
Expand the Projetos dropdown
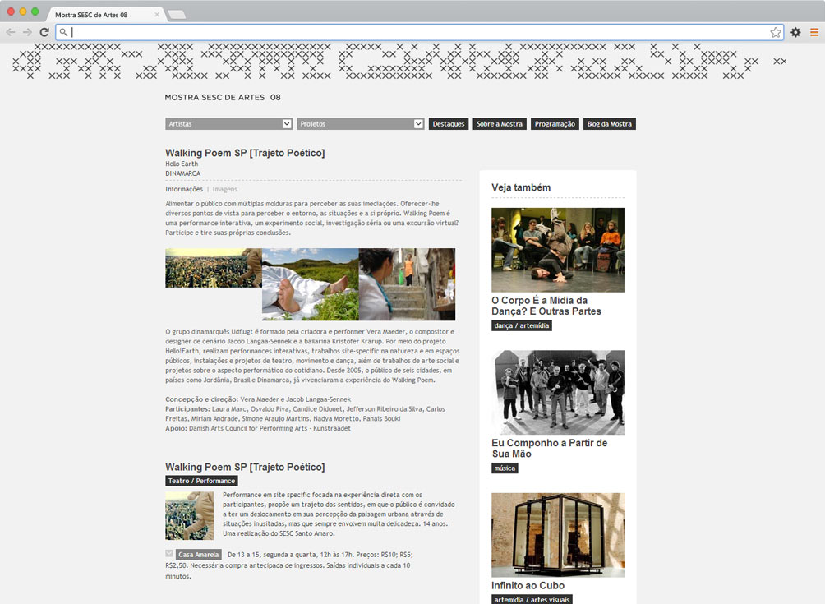pos(418,124)
